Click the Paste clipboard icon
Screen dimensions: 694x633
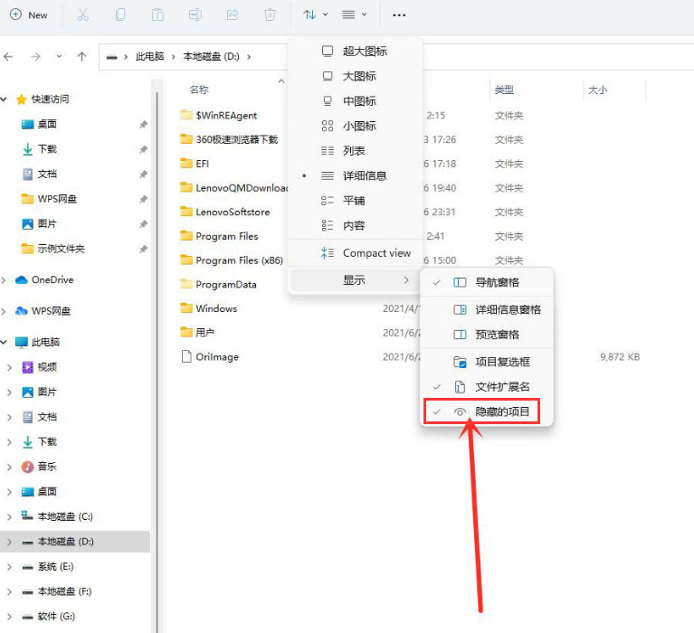157,15
